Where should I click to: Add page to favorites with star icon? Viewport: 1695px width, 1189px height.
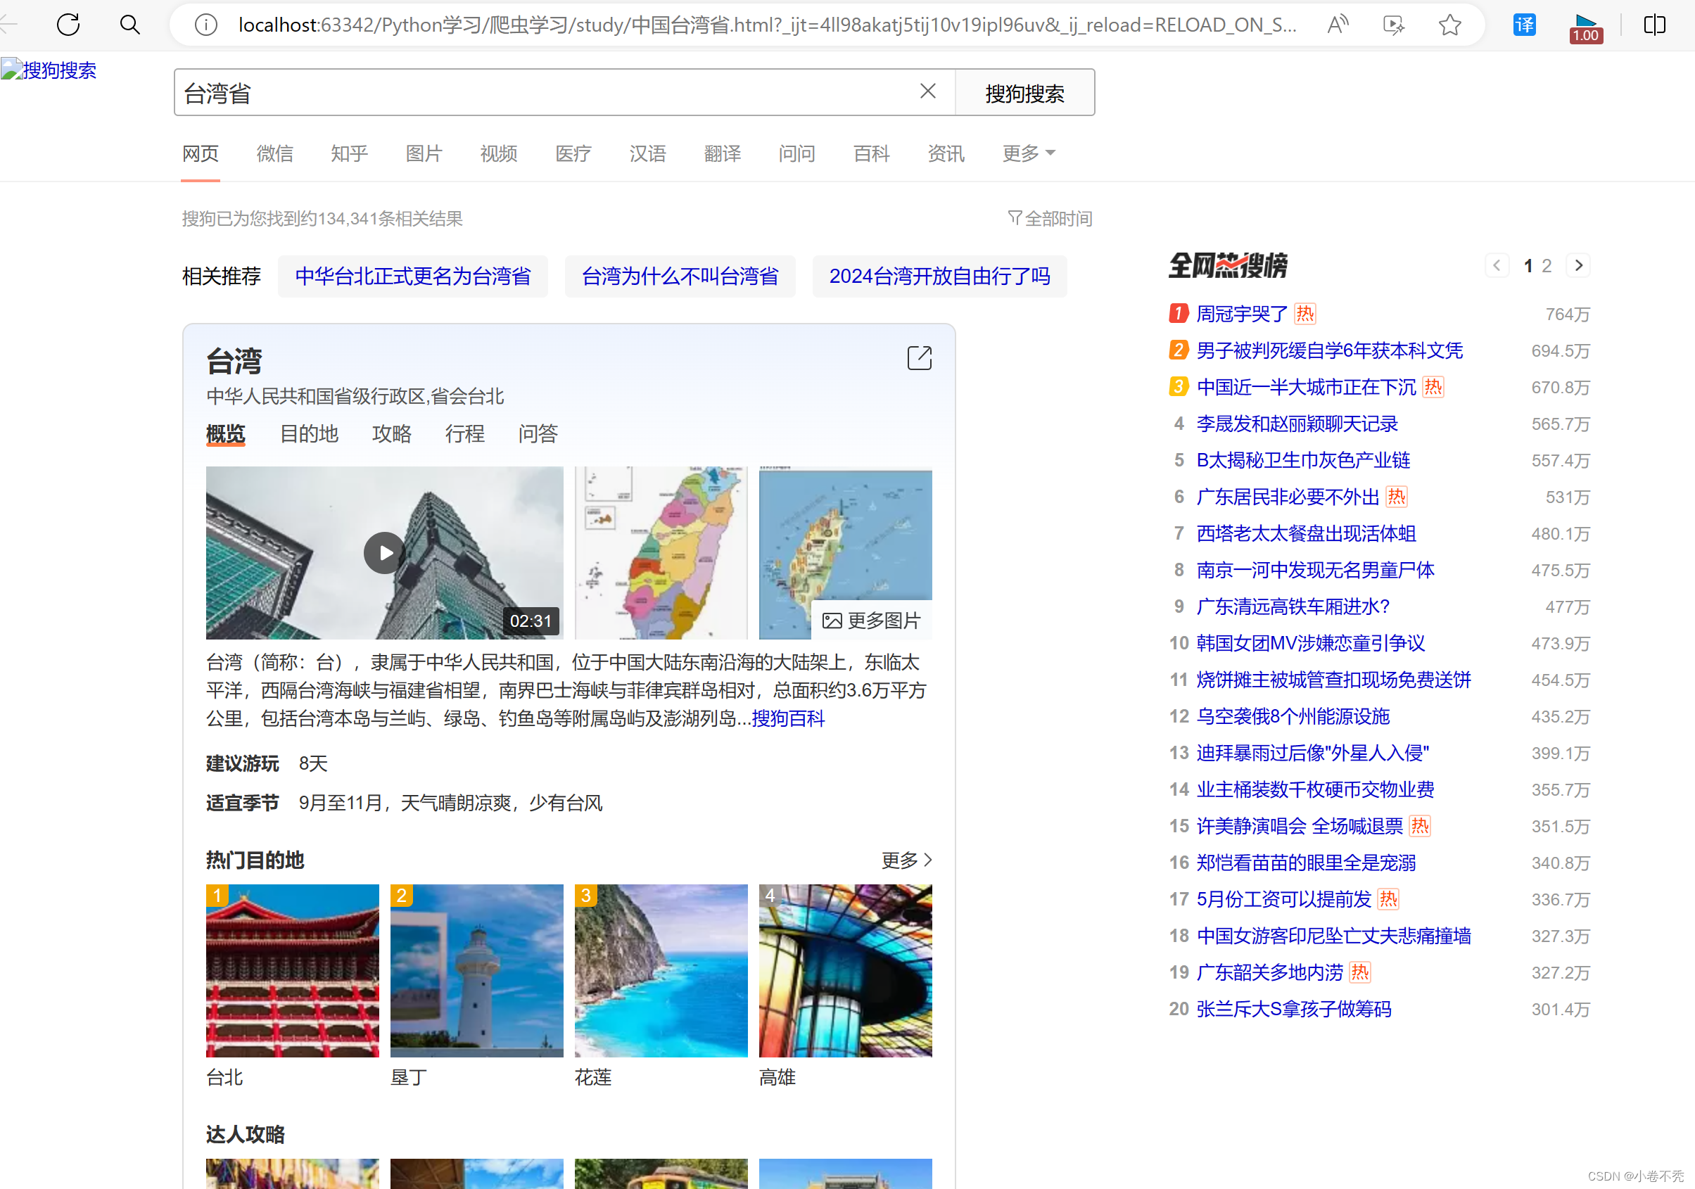tap(1450, 25)
